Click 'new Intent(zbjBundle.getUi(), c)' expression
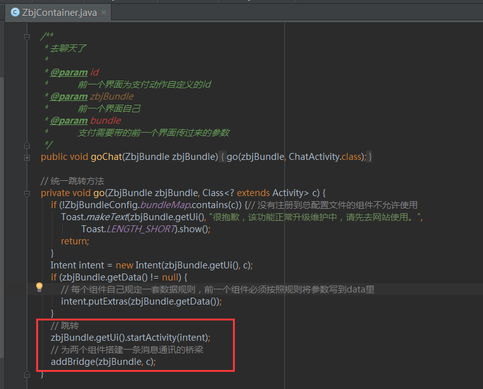Screen dimensions: 483x389 click(x=183, y=265)
